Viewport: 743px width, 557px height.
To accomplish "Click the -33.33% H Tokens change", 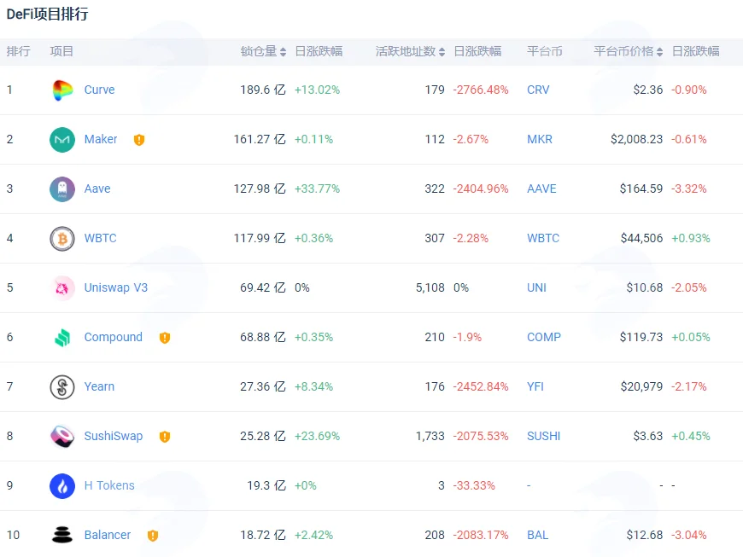I will 474,485.
